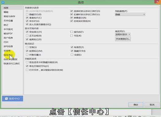161x117 pixels.
Task: Enable 双击选项卡时隐藏功能区(A)
Action: (27, 62)
